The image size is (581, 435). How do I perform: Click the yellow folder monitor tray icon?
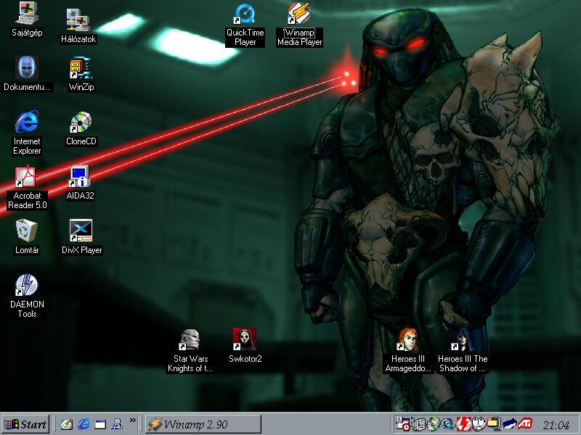click(494, 424)
